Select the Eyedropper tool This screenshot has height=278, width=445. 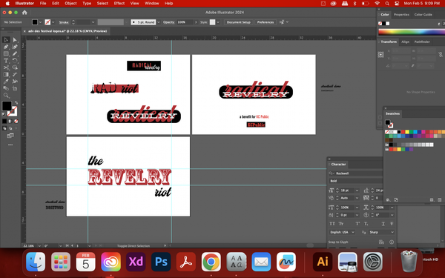[6, 82]
